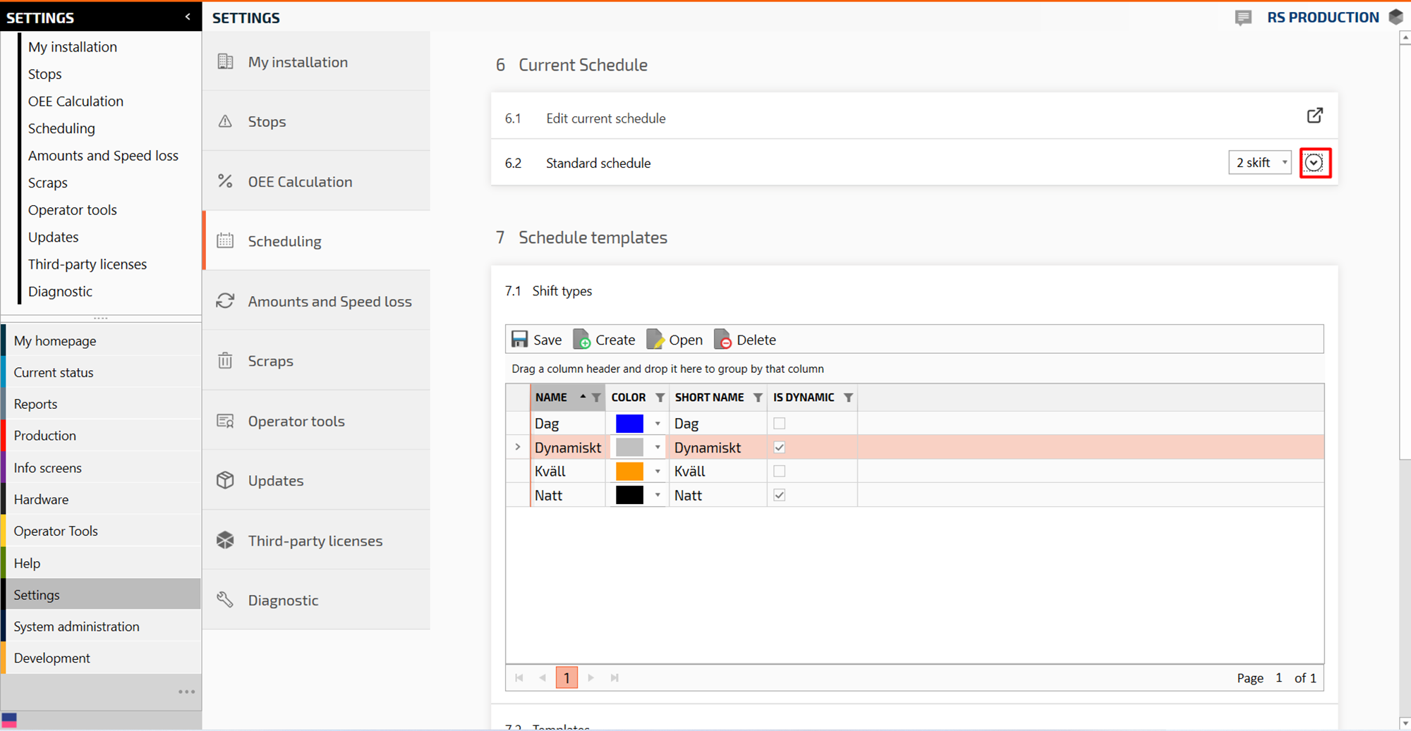Uncheck the Is Dynamic checkbox for Dynamiskt
The height and width of the screenshot is (731, 1411).
pyautogui.click(x=779, y=448)
